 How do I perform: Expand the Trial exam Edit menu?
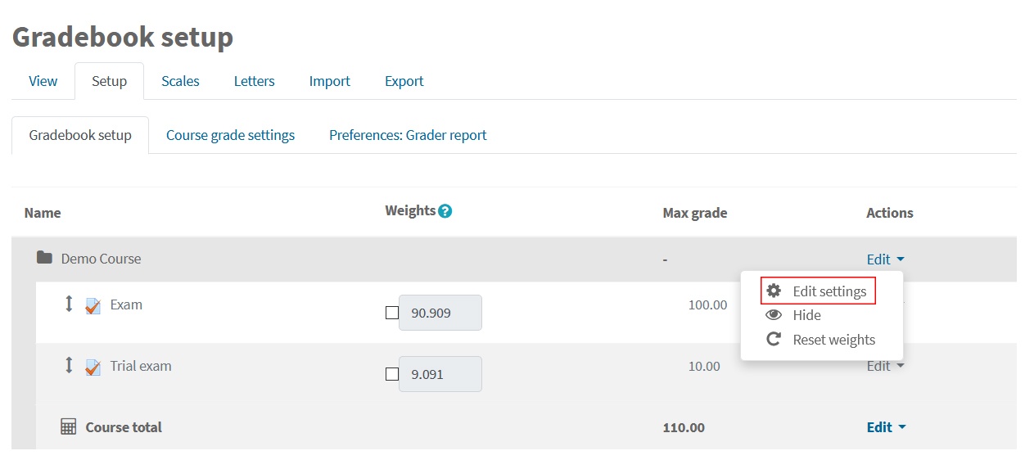point(886,366)
